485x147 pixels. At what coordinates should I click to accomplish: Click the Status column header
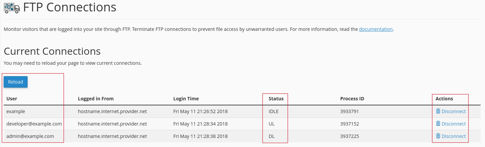click(276, 99)
